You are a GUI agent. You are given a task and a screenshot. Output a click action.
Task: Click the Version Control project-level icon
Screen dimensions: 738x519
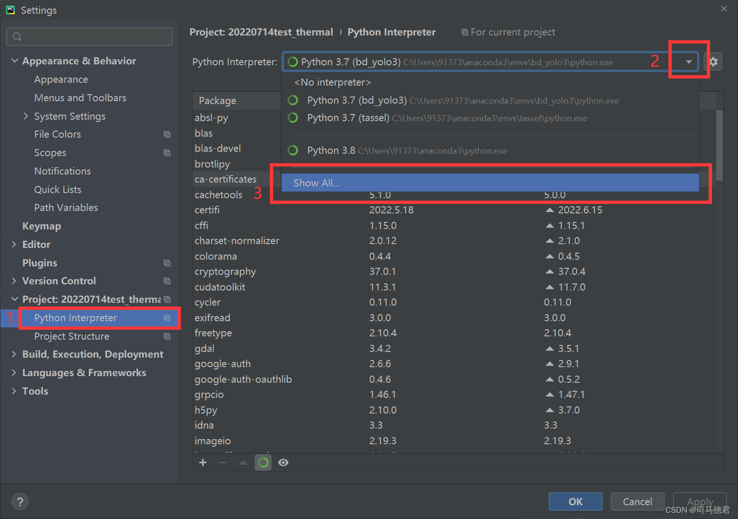click(167, 281)
